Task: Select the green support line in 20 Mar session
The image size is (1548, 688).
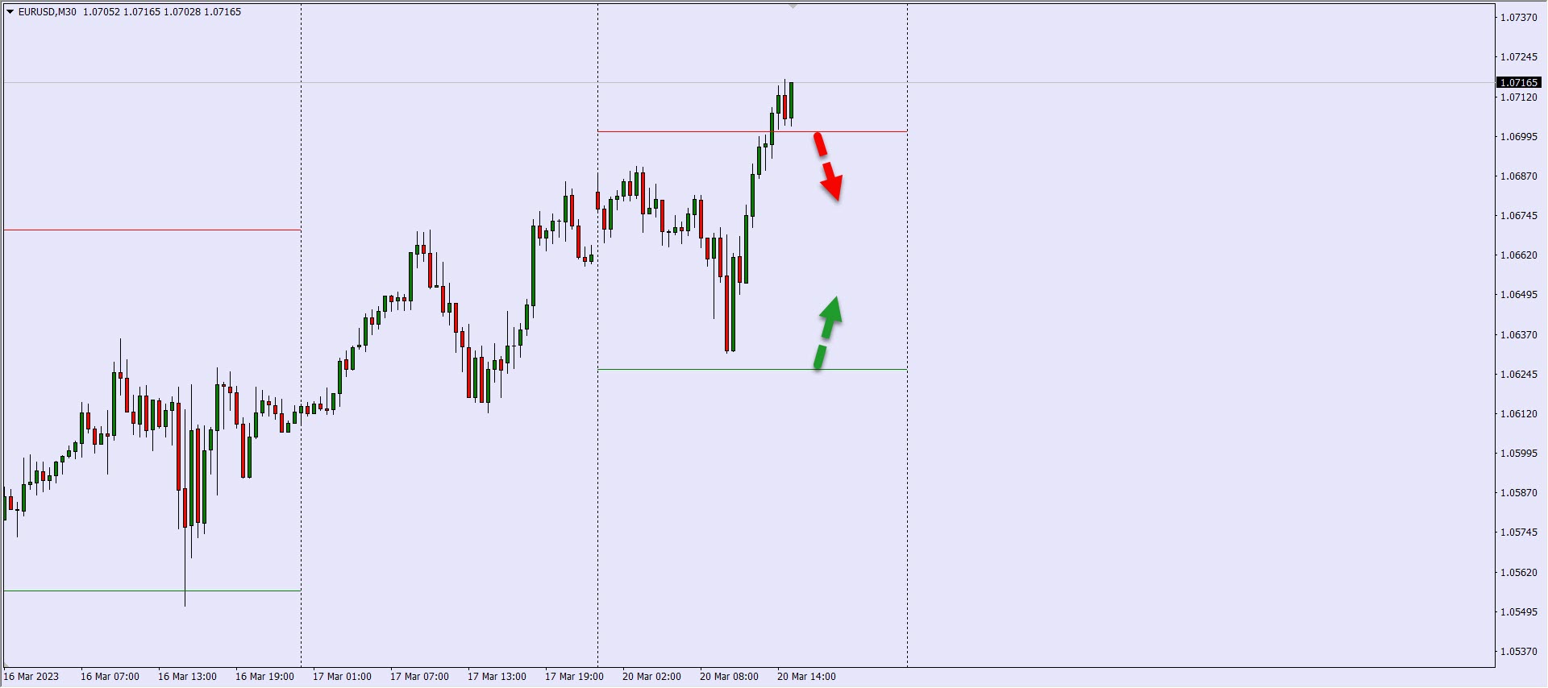Action: click(x=752, y=370)
